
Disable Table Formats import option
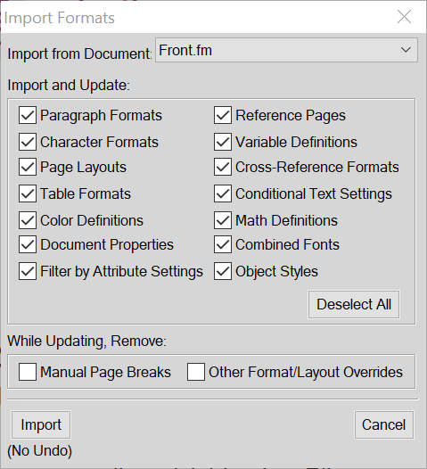[x=28, y=193]
